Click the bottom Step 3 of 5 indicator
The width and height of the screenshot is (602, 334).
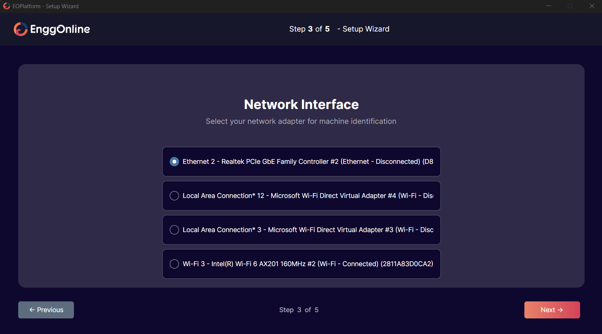tap(299, 310)
